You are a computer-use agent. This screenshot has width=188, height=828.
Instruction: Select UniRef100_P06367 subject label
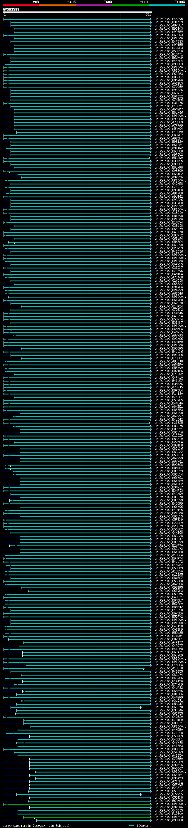[x=169, y=769]
